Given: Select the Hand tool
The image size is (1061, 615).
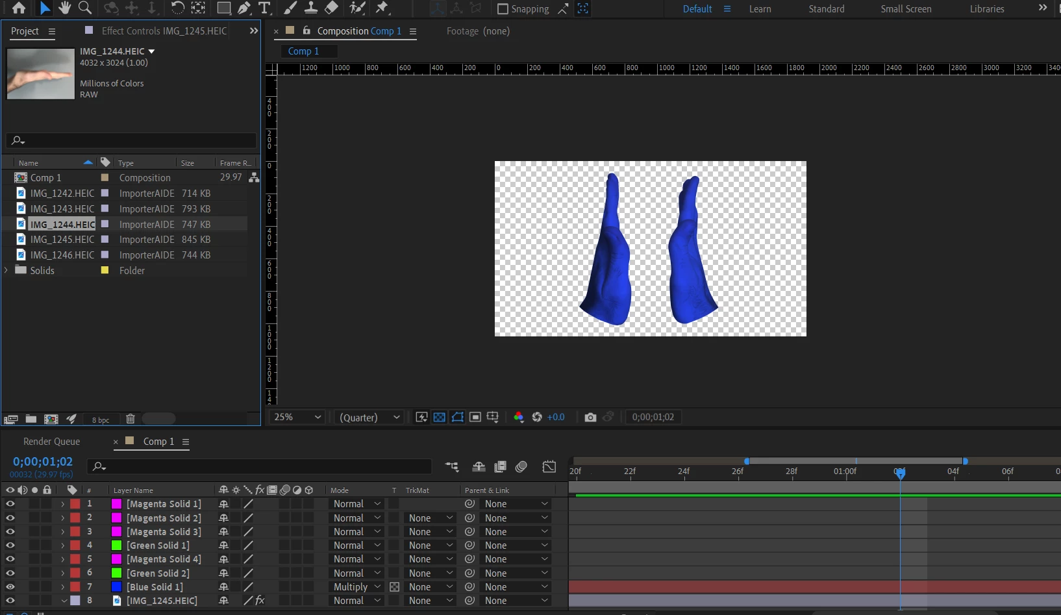Looking at the screenshot, I should pyautogui.click(x=64, y=8).
